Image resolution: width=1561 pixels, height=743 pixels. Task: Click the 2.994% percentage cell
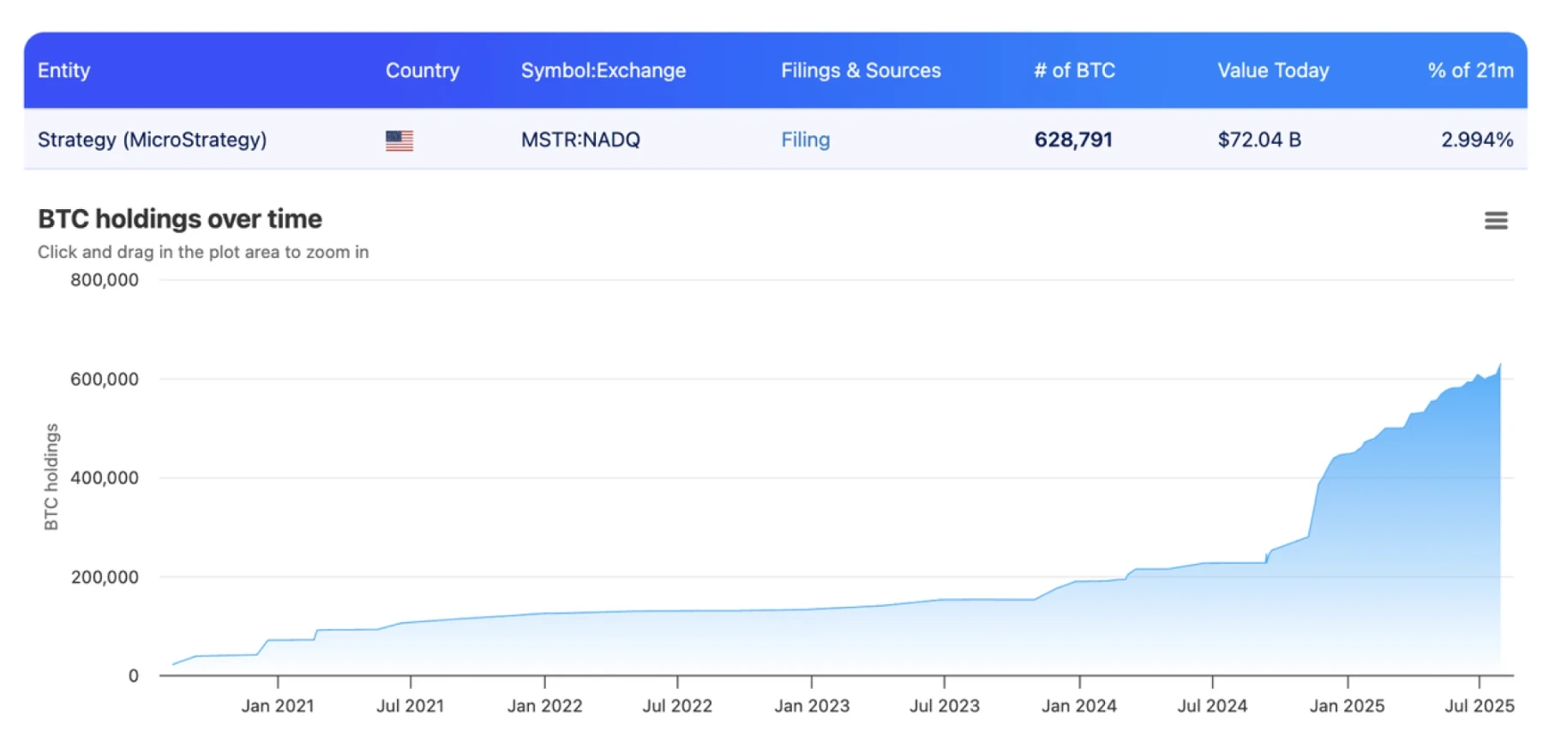pos(1476,140)
